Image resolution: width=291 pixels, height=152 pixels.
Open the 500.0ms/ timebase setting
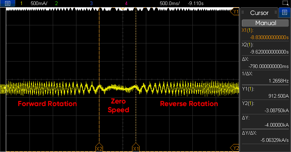(170, 3)
